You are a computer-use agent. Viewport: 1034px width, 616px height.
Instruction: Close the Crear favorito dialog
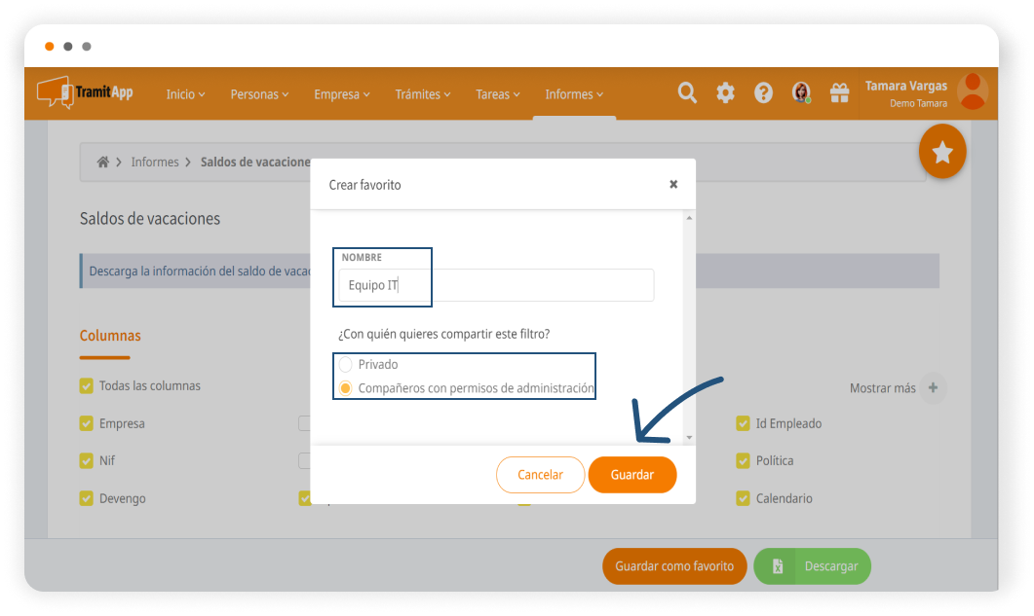673,184
